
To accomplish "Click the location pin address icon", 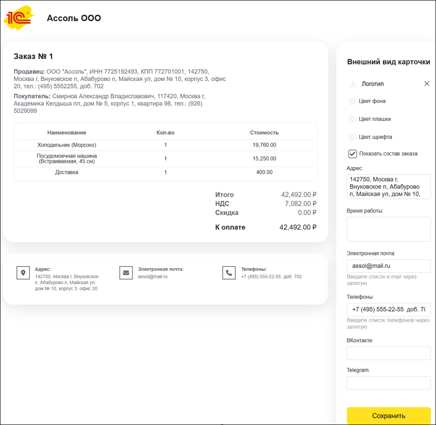I will (23, 273).
